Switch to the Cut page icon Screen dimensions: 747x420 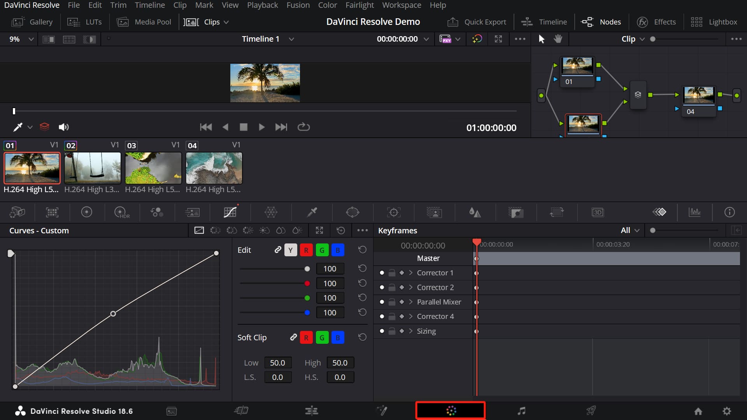(241, 411)
